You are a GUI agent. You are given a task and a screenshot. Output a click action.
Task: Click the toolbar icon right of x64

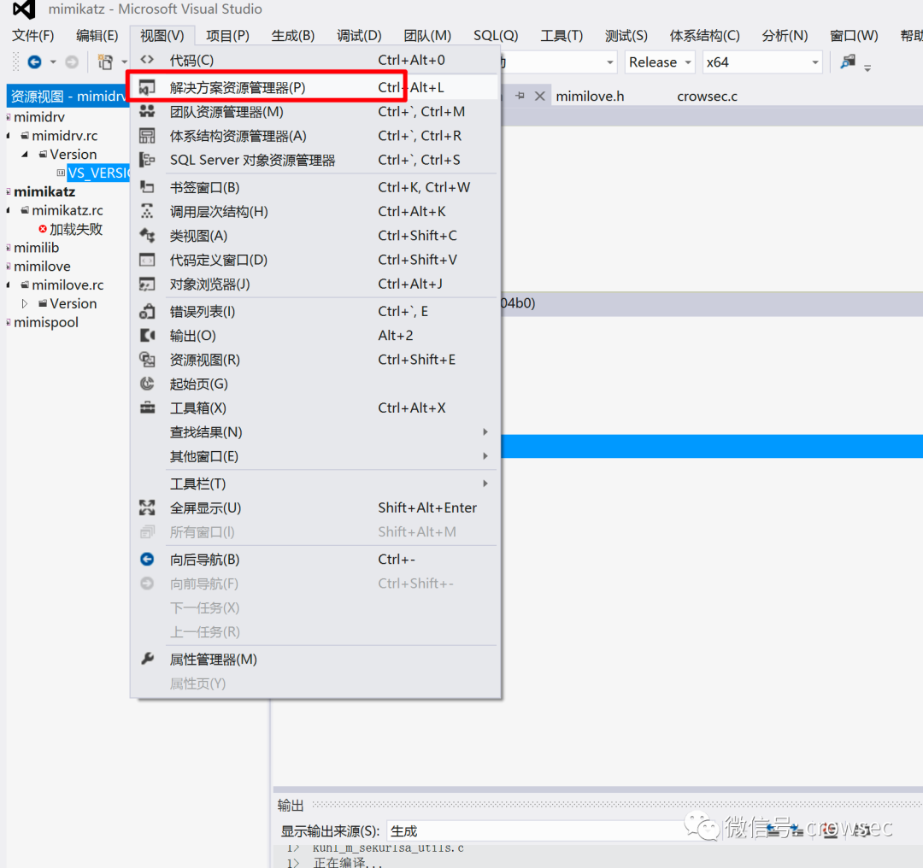point(848,62)
